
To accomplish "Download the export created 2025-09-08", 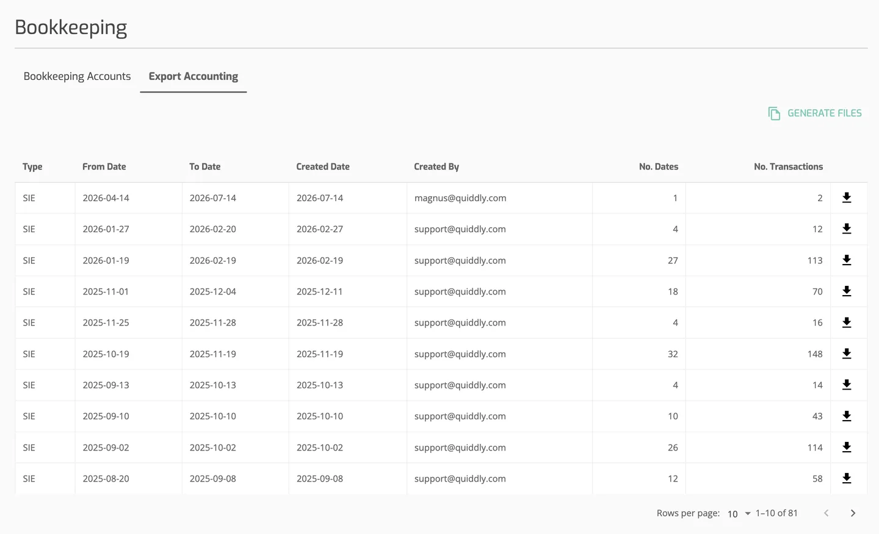I will coord(847,479).
